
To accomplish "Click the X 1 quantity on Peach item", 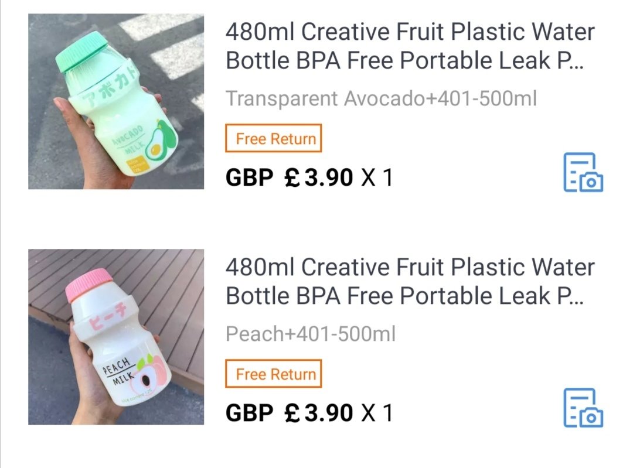I will (377, 413).
